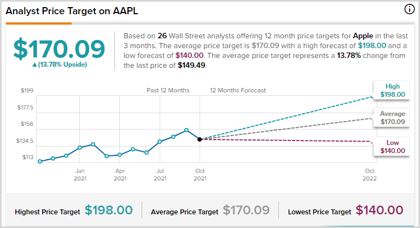This screenshot has height=228, width=420.
Task: Click the Oct 2022 x-axis label
Action: 370,174
